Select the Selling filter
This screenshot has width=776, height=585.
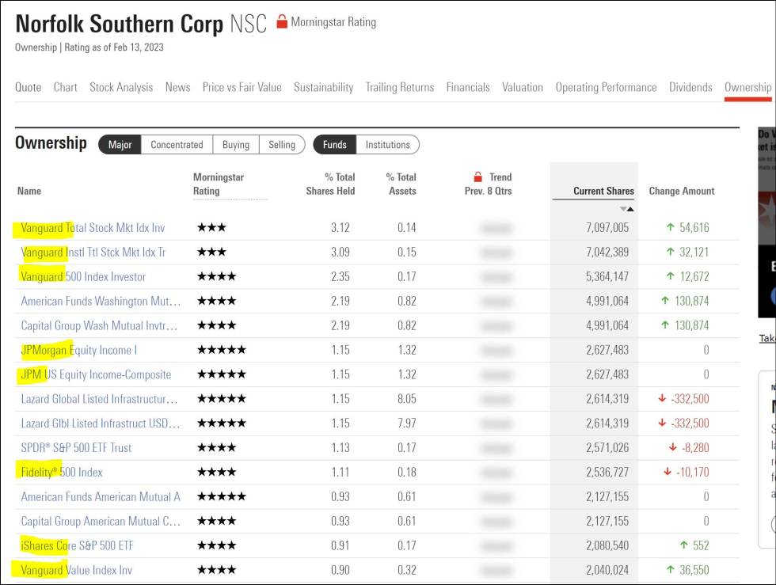click(282, 145)
